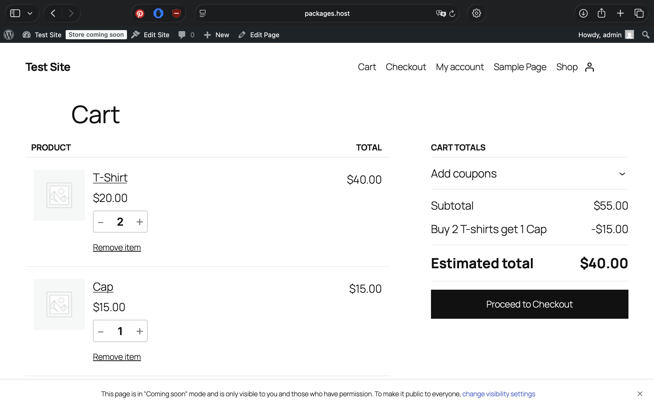Image resolution: width=654 pixels, height=408 pixels.
Task: Click the reload page icon
Action: [x=452, y=14]
